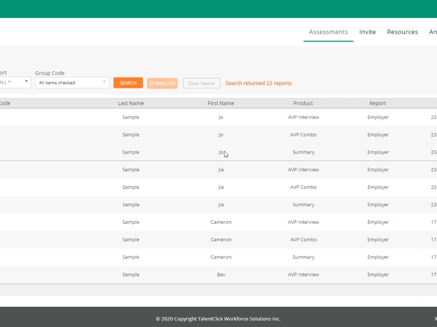Open the Invite tab

pyautogui.click(x=367, y=32)
